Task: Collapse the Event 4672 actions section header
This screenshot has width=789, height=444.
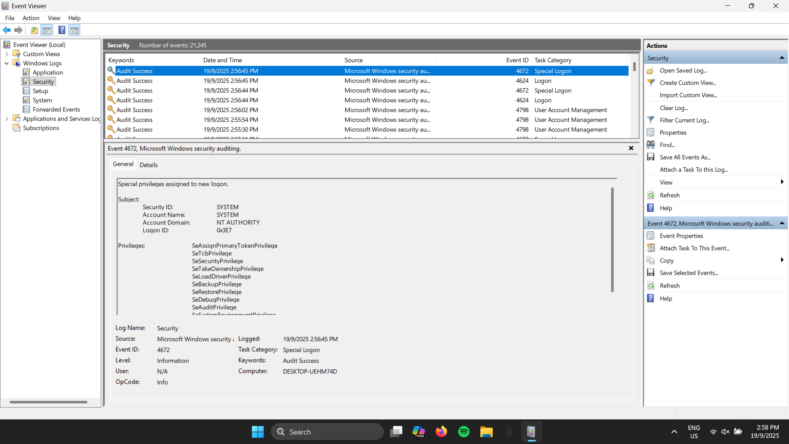Action: pyautogui.click(x=782, y=223)
